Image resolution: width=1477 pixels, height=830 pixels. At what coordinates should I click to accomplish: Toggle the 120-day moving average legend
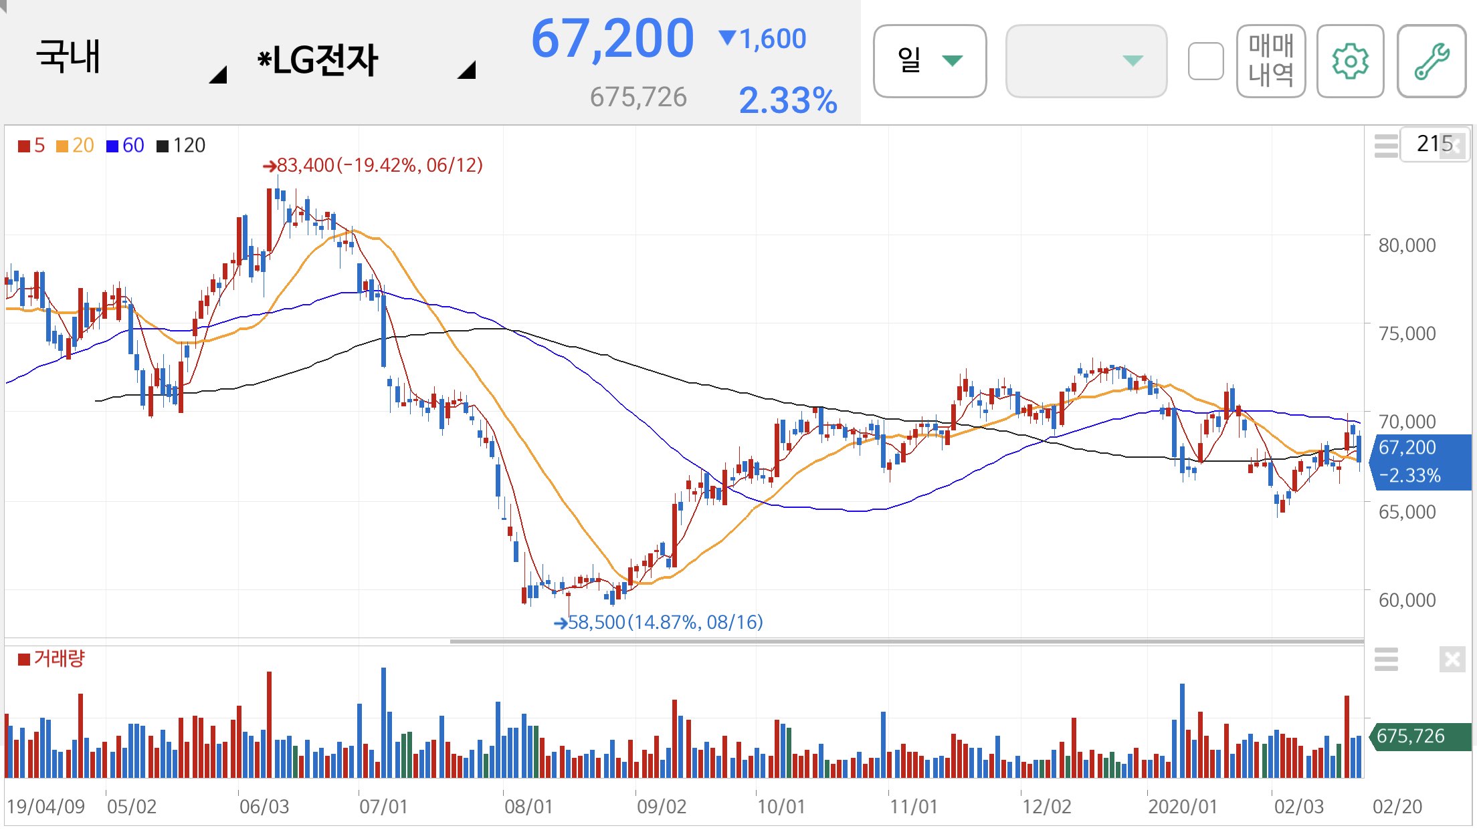181,145
